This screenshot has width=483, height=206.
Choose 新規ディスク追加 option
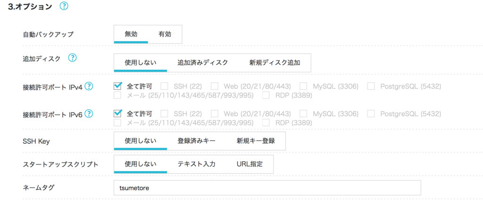tap(275, 63)
